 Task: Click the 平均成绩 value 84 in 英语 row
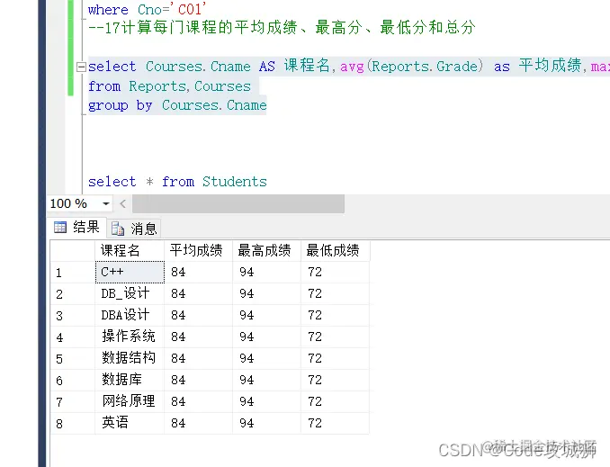click(x=199, y=423)
